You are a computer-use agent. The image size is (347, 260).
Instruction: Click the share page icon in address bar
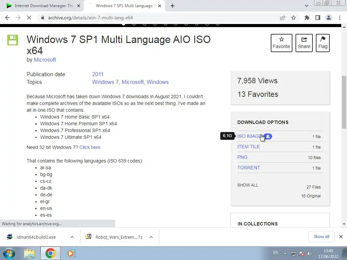tap(283, 18)
